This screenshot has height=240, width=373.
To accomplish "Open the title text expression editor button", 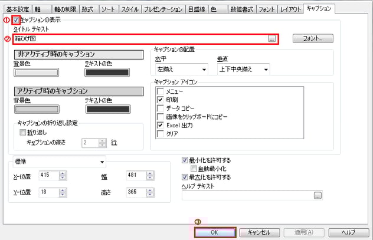I will [271, 39].
